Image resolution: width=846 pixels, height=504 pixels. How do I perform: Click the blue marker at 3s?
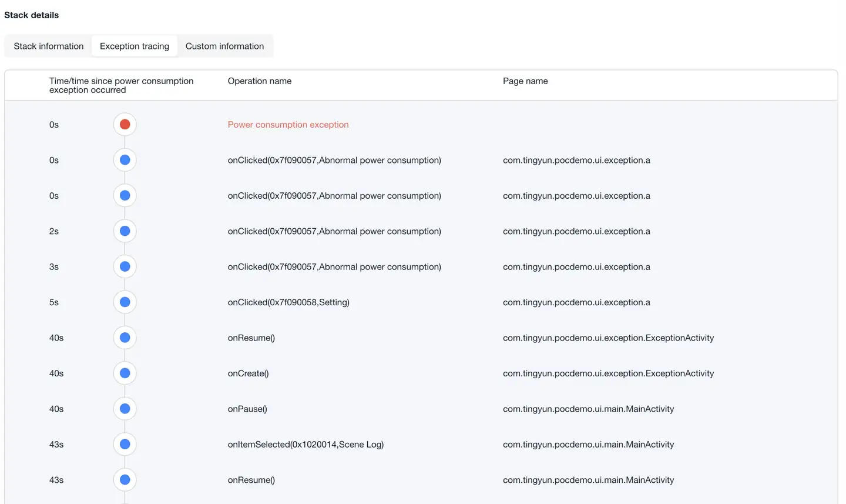coord(125,266)
